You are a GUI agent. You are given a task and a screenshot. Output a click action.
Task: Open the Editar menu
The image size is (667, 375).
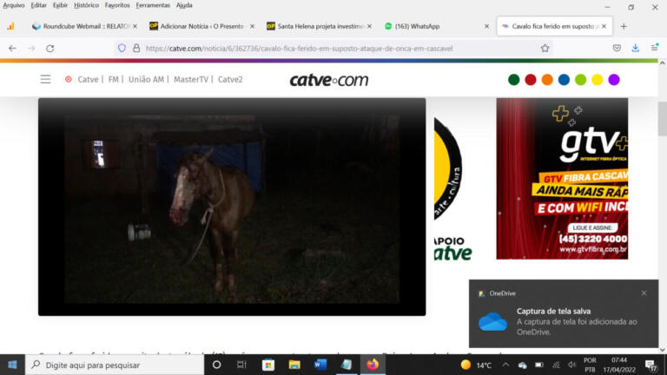click(39, 5)
